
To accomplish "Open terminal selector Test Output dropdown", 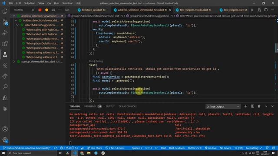I will pyautogui.click(x=223, y=107).
